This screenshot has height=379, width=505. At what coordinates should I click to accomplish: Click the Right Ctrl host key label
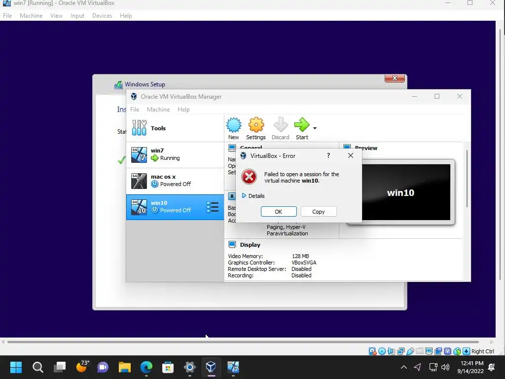point(482,351)
